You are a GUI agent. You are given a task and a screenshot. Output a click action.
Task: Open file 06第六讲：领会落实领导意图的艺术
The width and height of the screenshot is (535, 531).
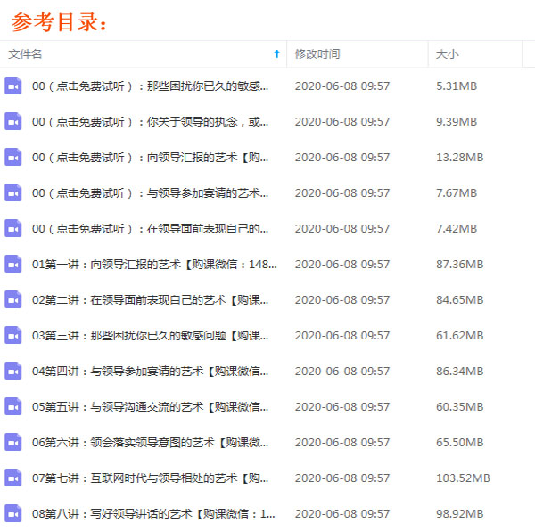click(150, 443)
